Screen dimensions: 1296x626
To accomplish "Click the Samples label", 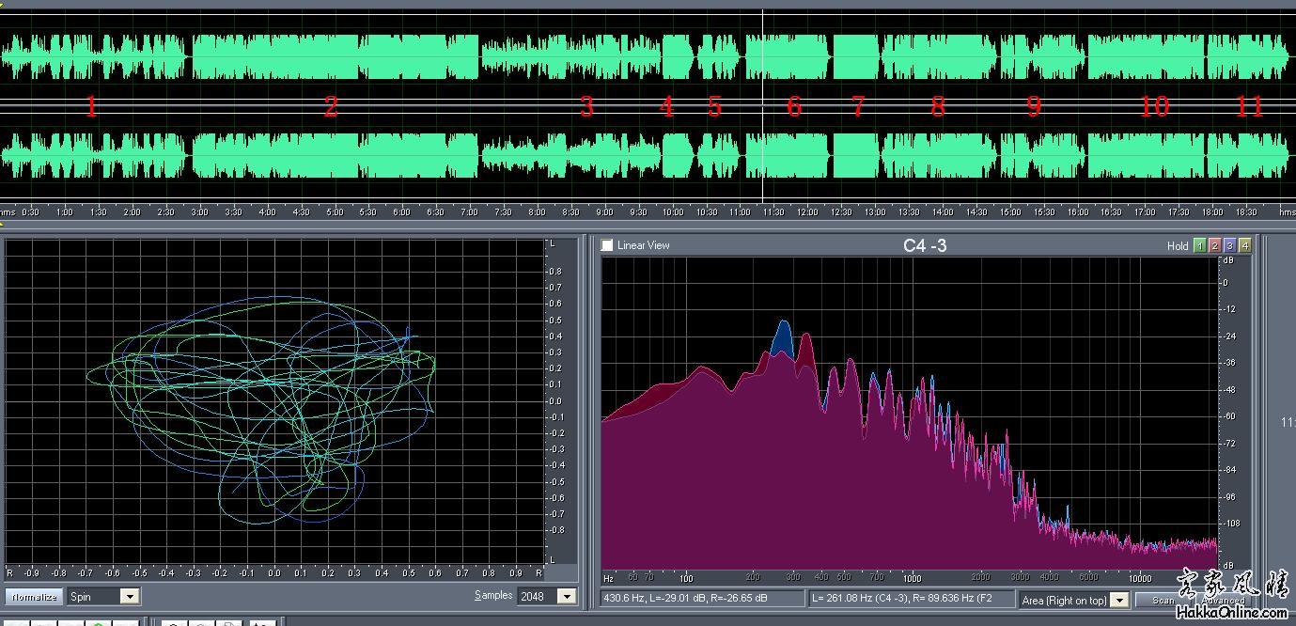I will point(493,595).
